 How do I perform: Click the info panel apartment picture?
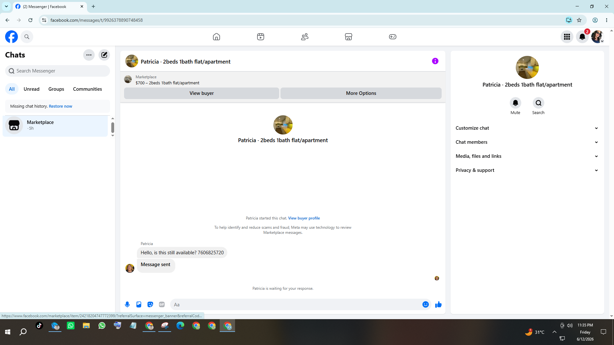pyautogui.click(x=527, y=67)
